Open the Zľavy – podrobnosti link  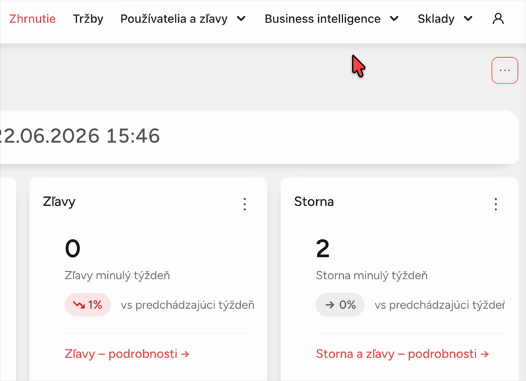click(127, 354)
